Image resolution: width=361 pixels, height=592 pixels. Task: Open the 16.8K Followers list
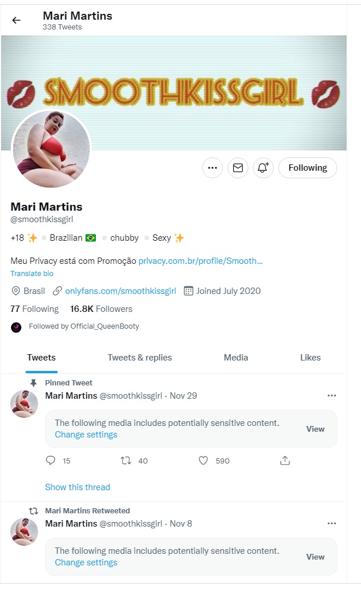[x=101, y=309]
